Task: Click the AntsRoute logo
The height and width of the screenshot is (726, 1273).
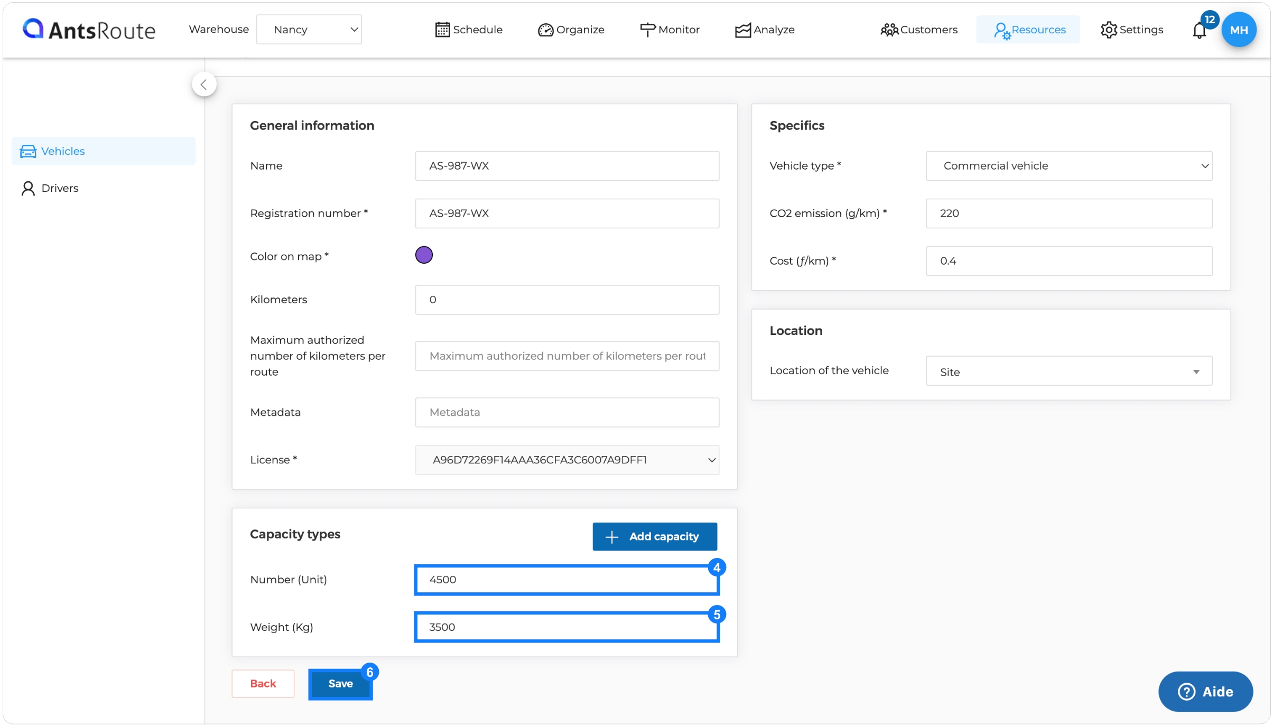Action: point(89,30)
